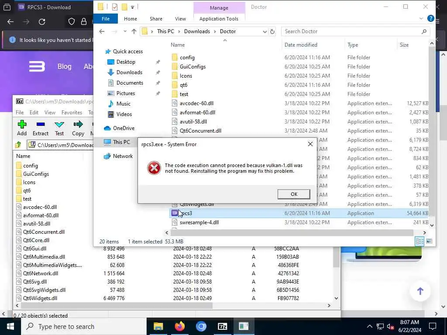The image size is (447, 335).
Task: Click the Add button in 7-Zip
Action: [x=22, y=128]
